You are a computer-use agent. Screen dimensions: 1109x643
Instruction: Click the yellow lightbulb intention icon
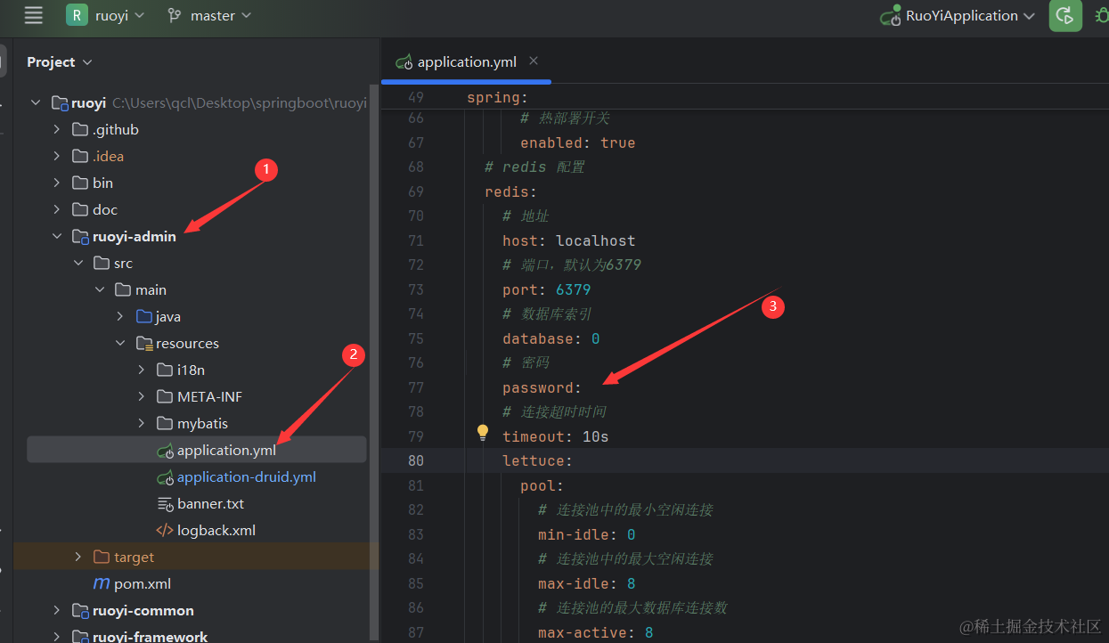(482, 433)
